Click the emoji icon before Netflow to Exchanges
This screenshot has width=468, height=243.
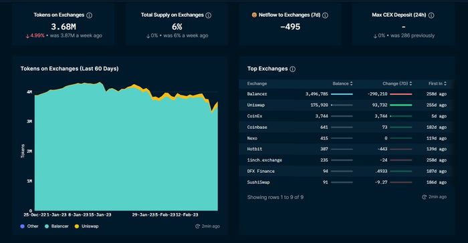pos(254,15)
